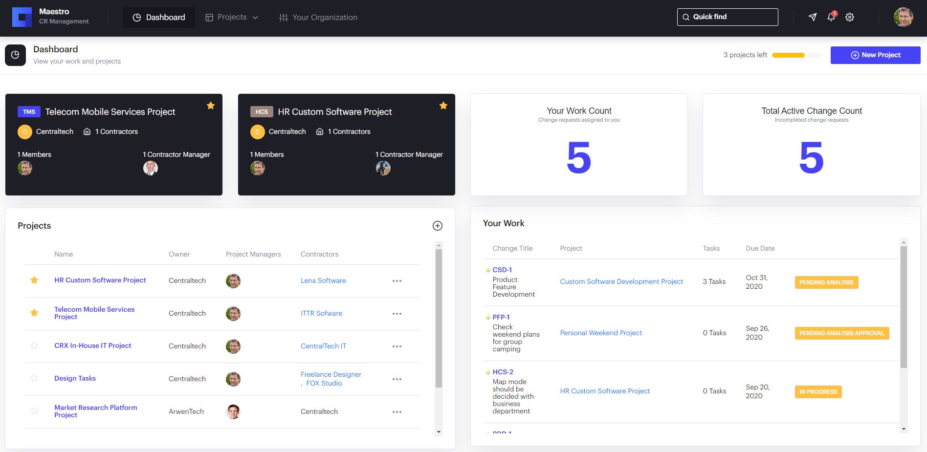
Task: Open Custom Software Development Project link
Action: pos(621,281)
